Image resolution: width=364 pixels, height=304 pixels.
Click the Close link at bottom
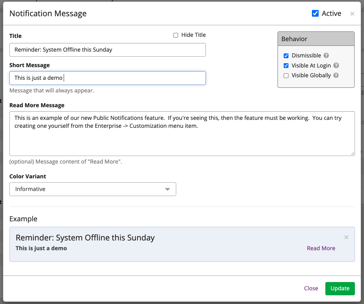(311, 288)
